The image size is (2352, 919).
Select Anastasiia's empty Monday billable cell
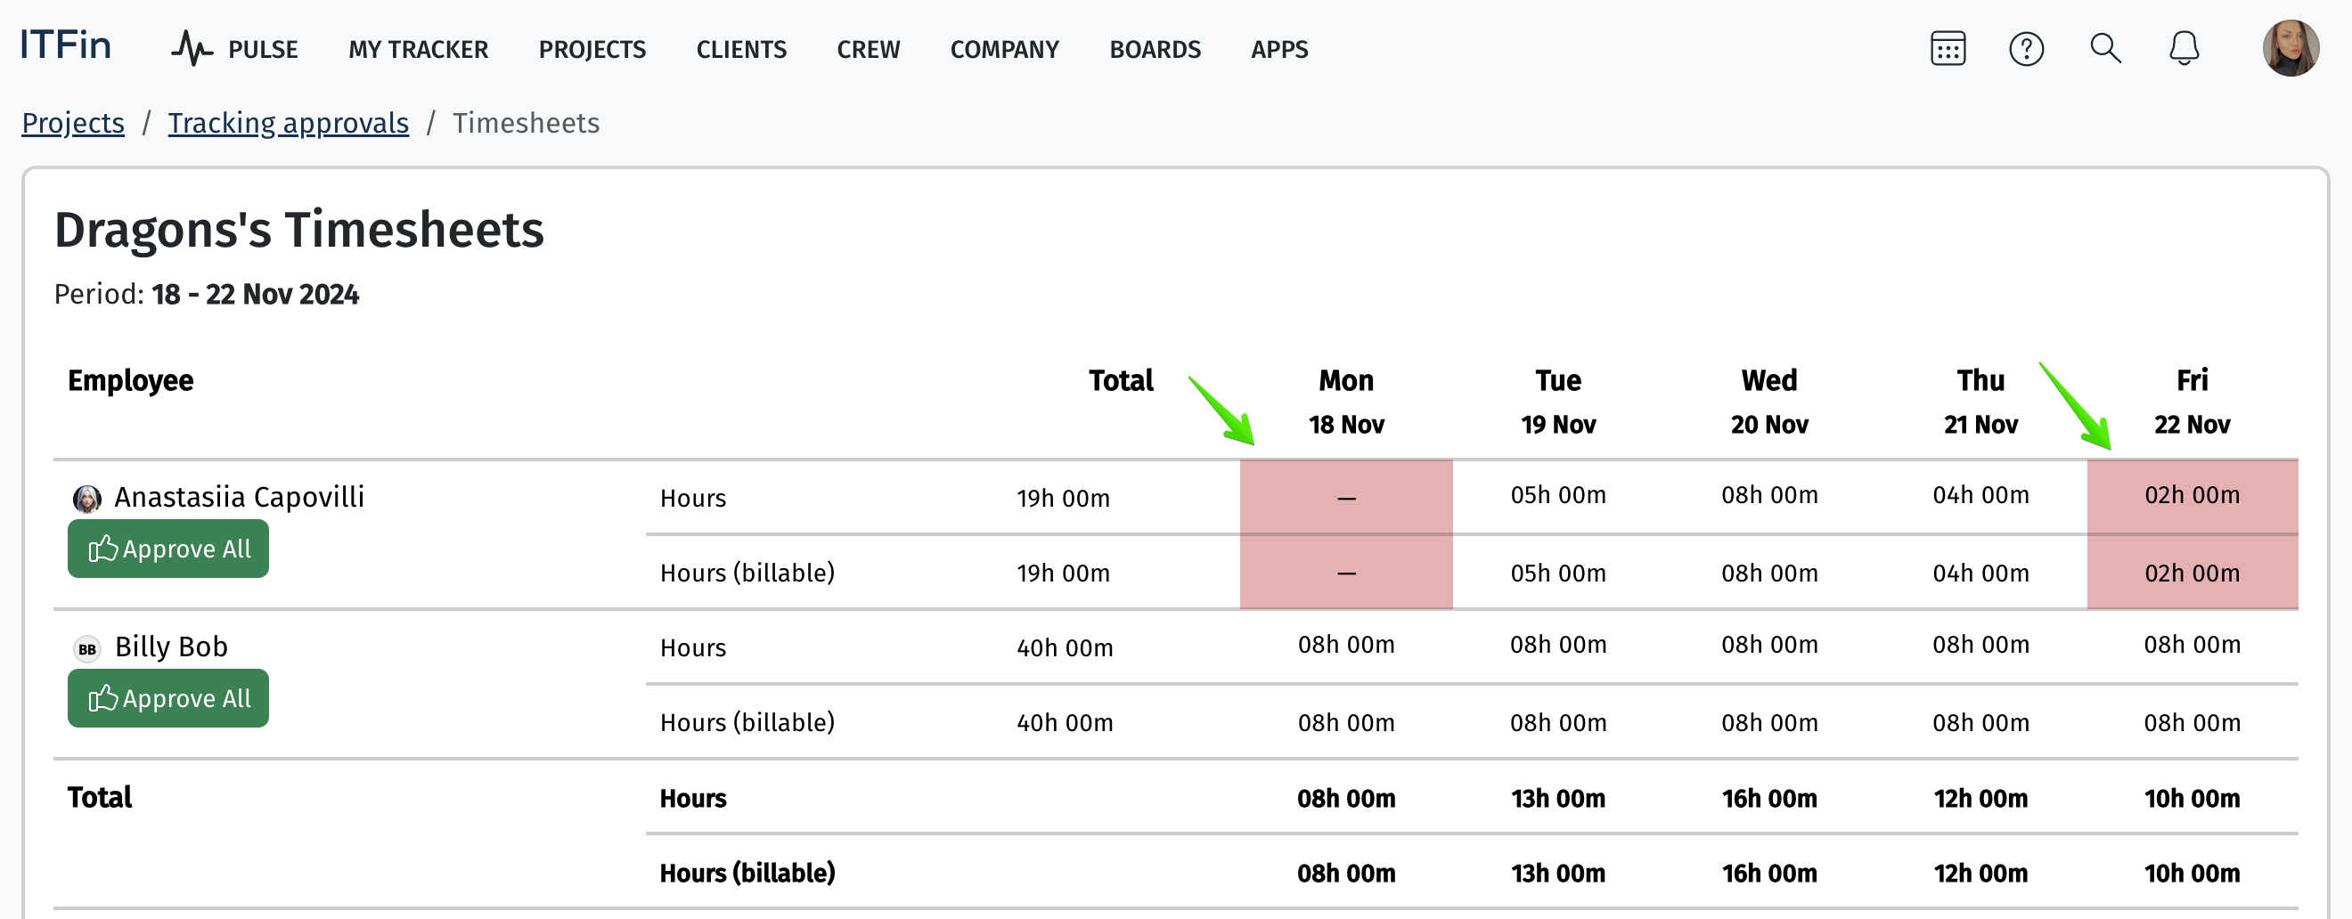1346,573
